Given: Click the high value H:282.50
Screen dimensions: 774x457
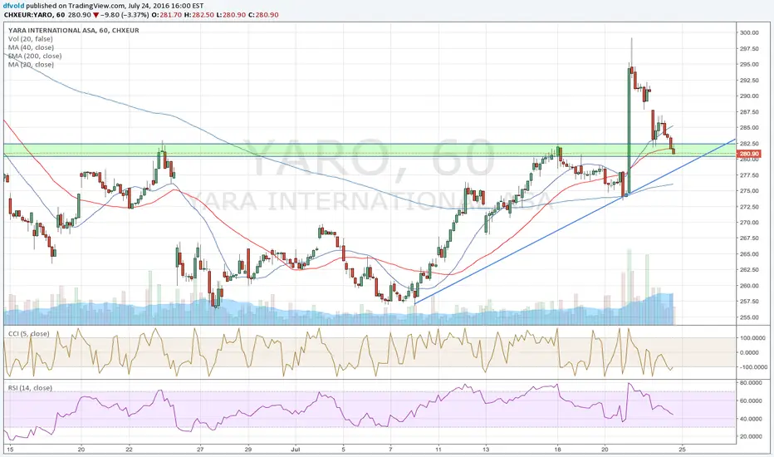Looking at the screenshot, I should click(x=199, y=15).
